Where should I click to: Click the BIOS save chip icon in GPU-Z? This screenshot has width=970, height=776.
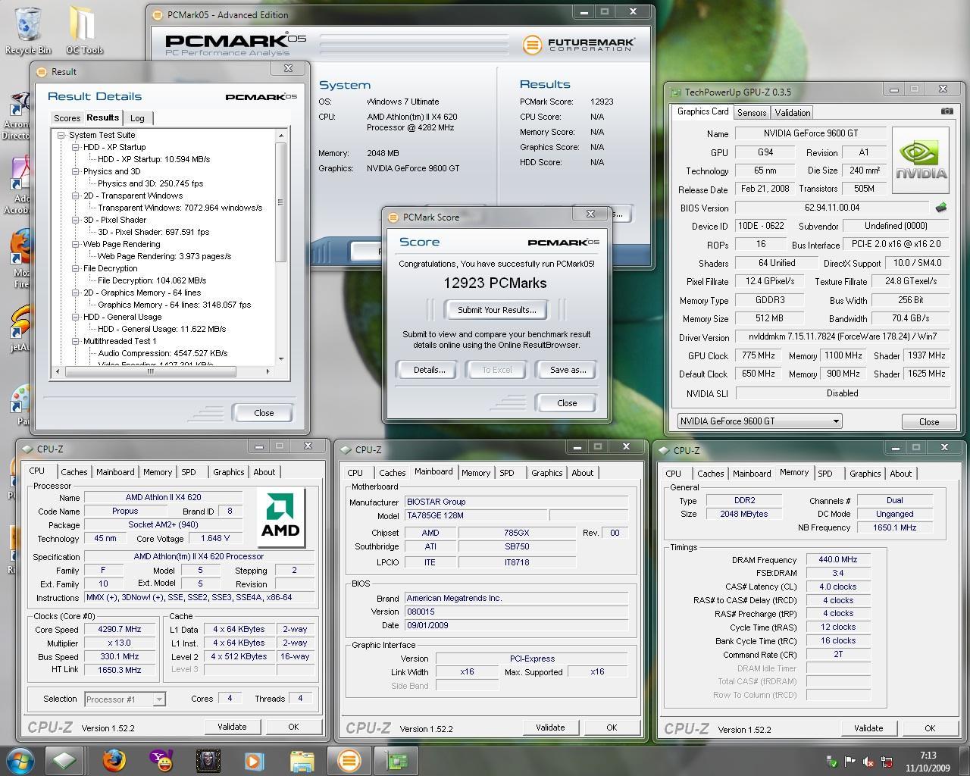(x=940, y=207)
